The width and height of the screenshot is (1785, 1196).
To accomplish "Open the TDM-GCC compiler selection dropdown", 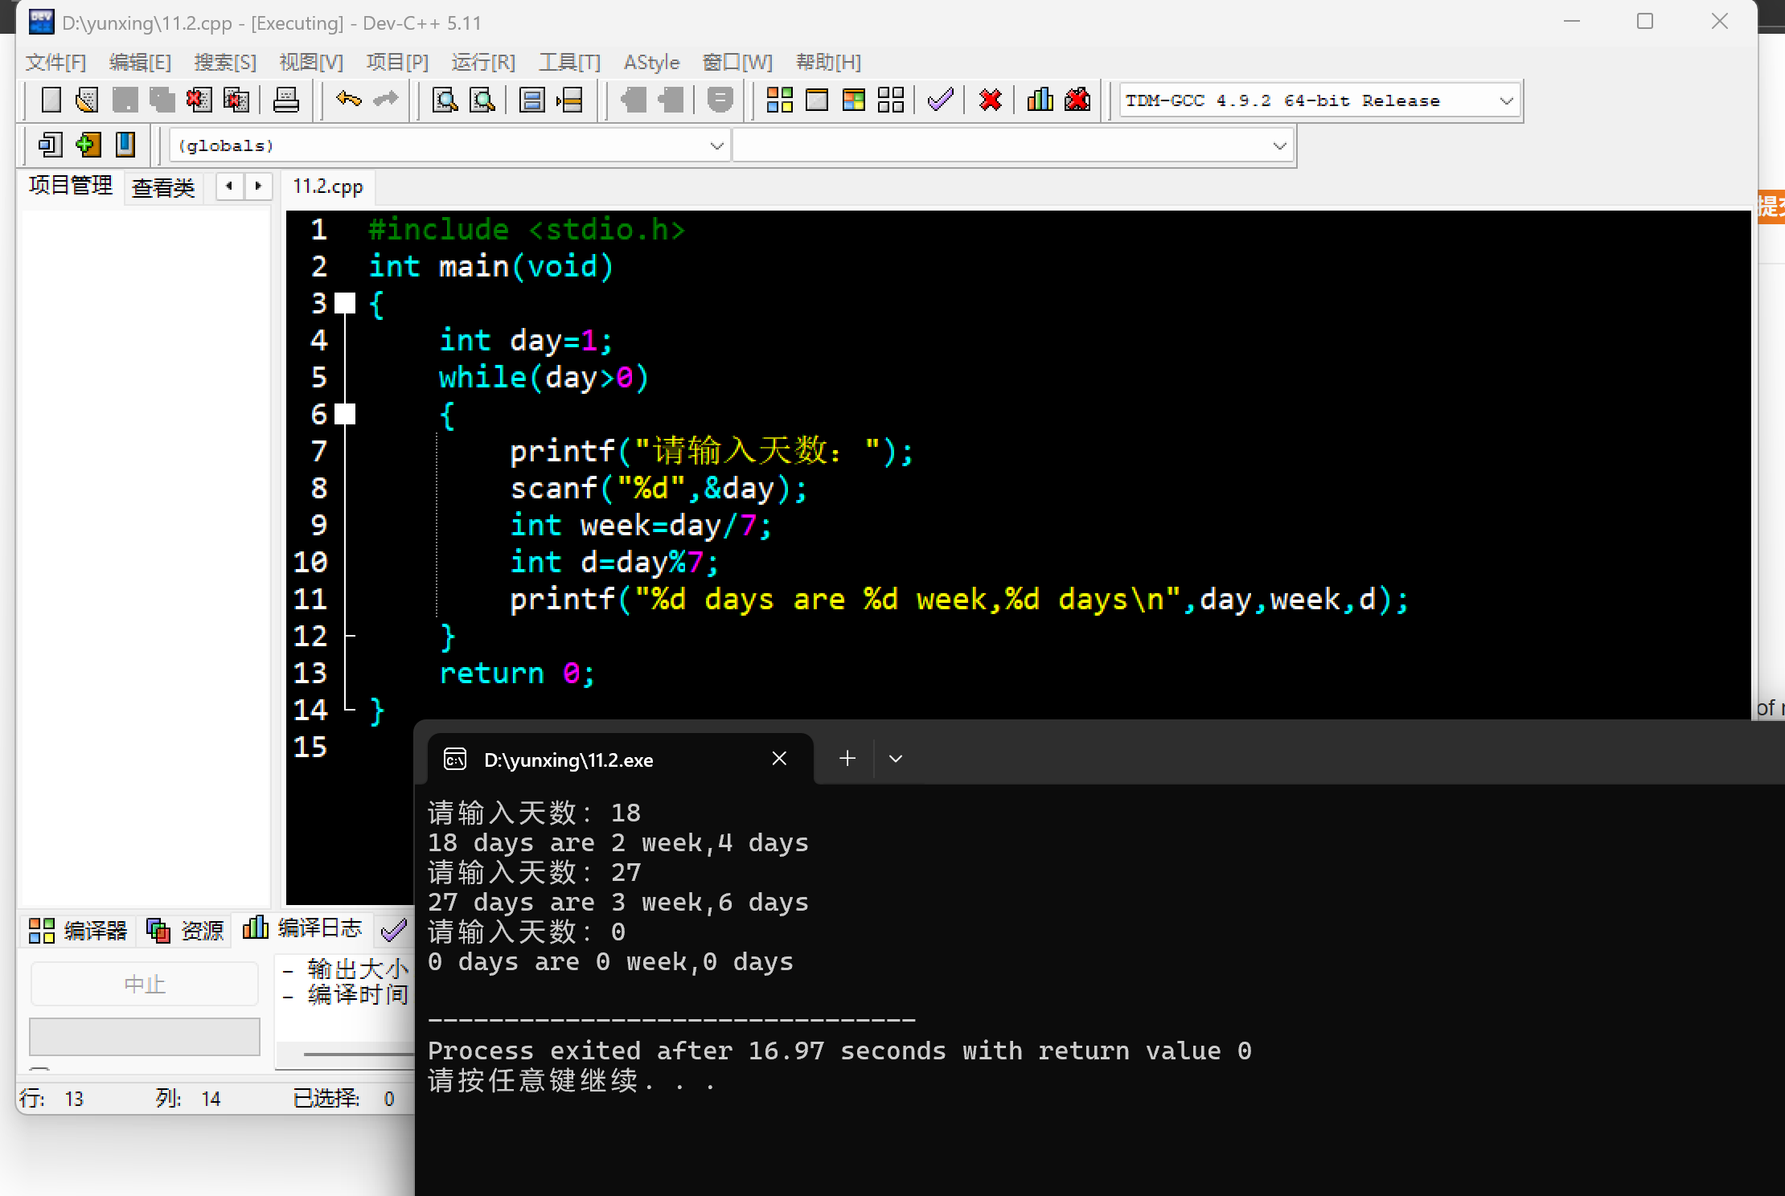I will click(1506, 101).
